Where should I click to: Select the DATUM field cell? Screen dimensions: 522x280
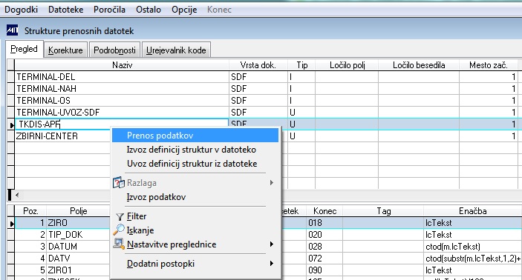tap(79, 247)
